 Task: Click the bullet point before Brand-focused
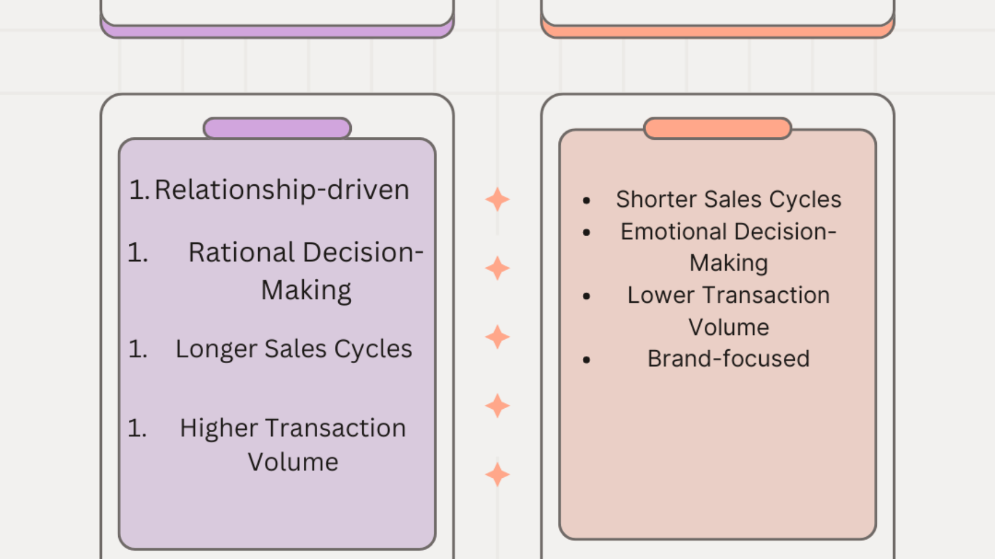tap(586, 360)
